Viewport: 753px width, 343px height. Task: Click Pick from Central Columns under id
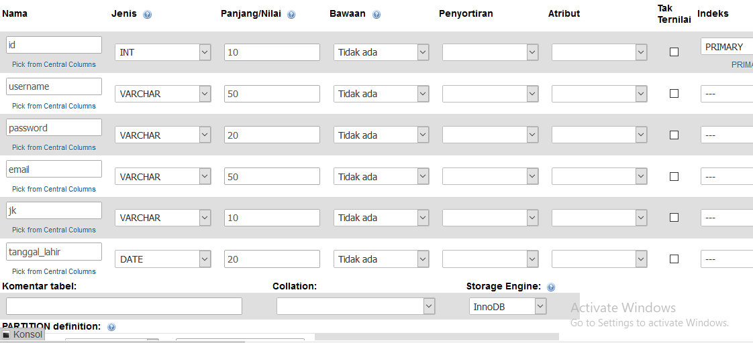point(54,64)
